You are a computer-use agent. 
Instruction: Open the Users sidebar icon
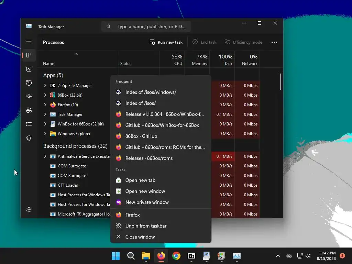(x=29, y=110)
